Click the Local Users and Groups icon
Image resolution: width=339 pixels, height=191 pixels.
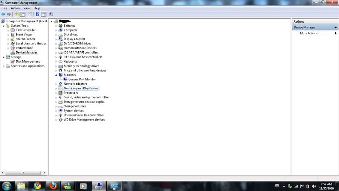pos(13,43)
